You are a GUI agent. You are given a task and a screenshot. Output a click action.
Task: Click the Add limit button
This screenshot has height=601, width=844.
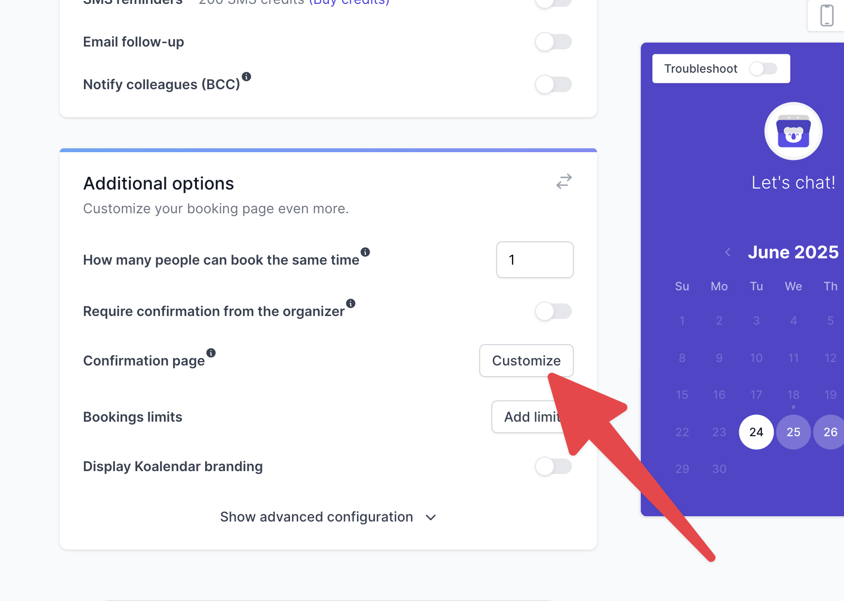(x=532, y=417)
